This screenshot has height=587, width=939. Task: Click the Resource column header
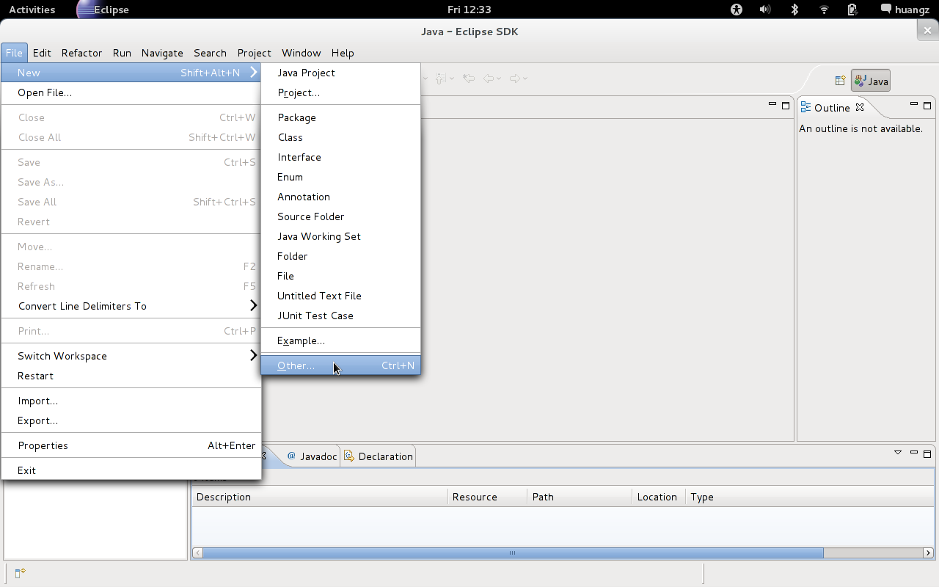(x=487, y=497)
